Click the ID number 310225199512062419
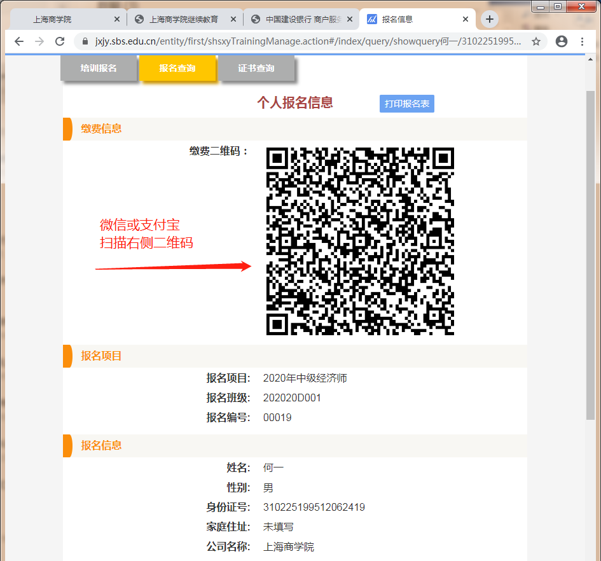This screenshot has height=561, width=601. click(x=314, y=508)
